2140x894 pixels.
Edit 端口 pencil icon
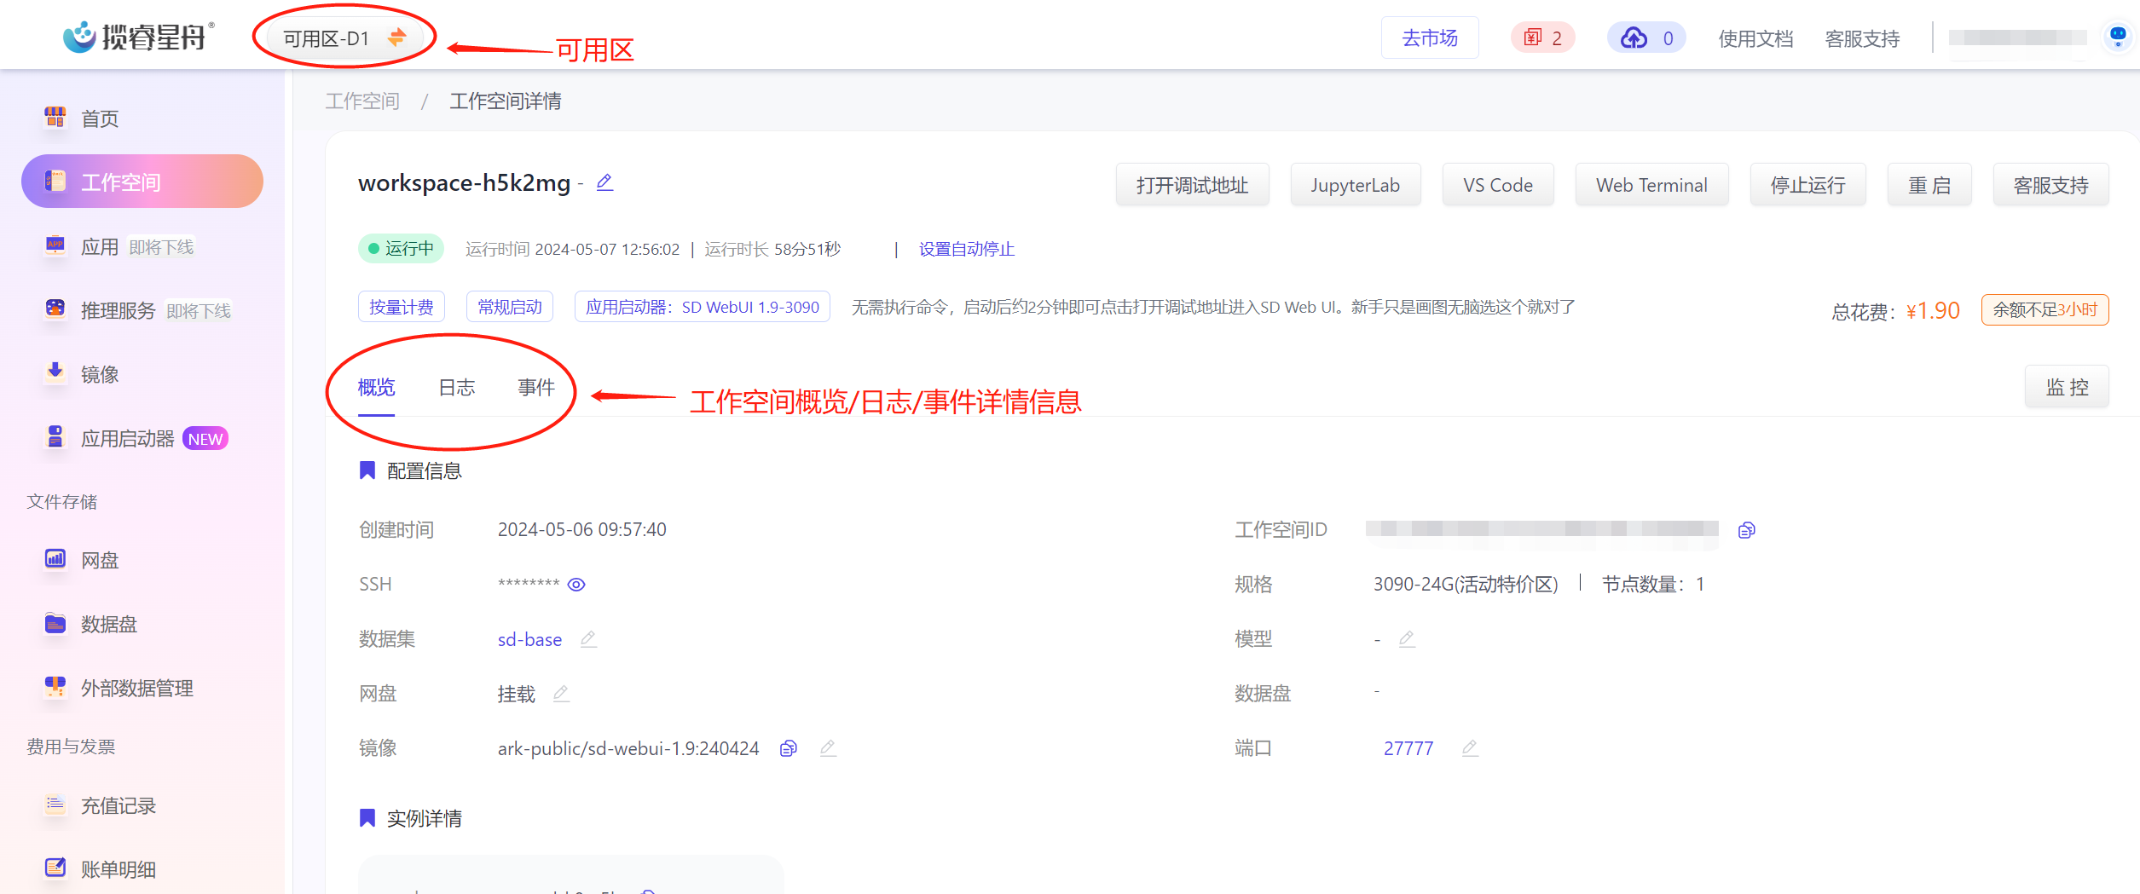tap(1470, 747)
